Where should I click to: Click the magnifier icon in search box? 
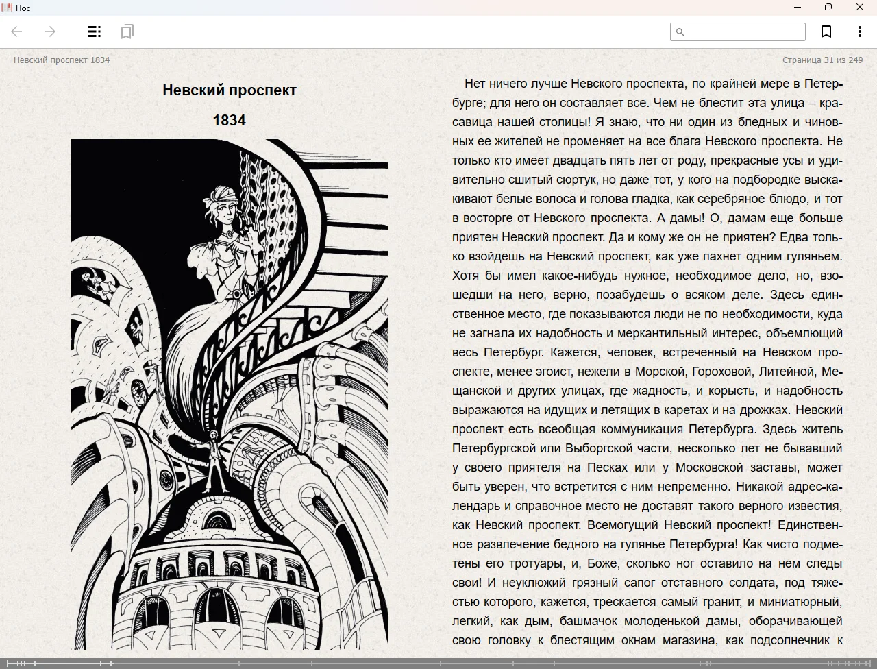pyautogui.click(x=680, y=32)
